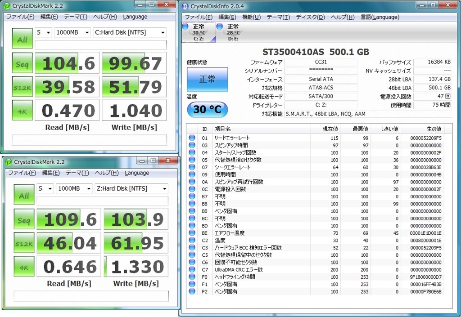Click the All button in the Z: drive benchmark

click(24, 196)
